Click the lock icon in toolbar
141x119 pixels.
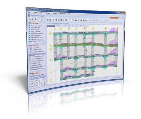coord(47,20)
